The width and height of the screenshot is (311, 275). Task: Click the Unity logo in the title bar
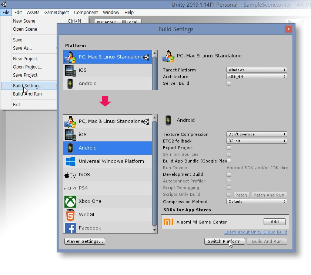pyautogui.click(x=4, y=4)
